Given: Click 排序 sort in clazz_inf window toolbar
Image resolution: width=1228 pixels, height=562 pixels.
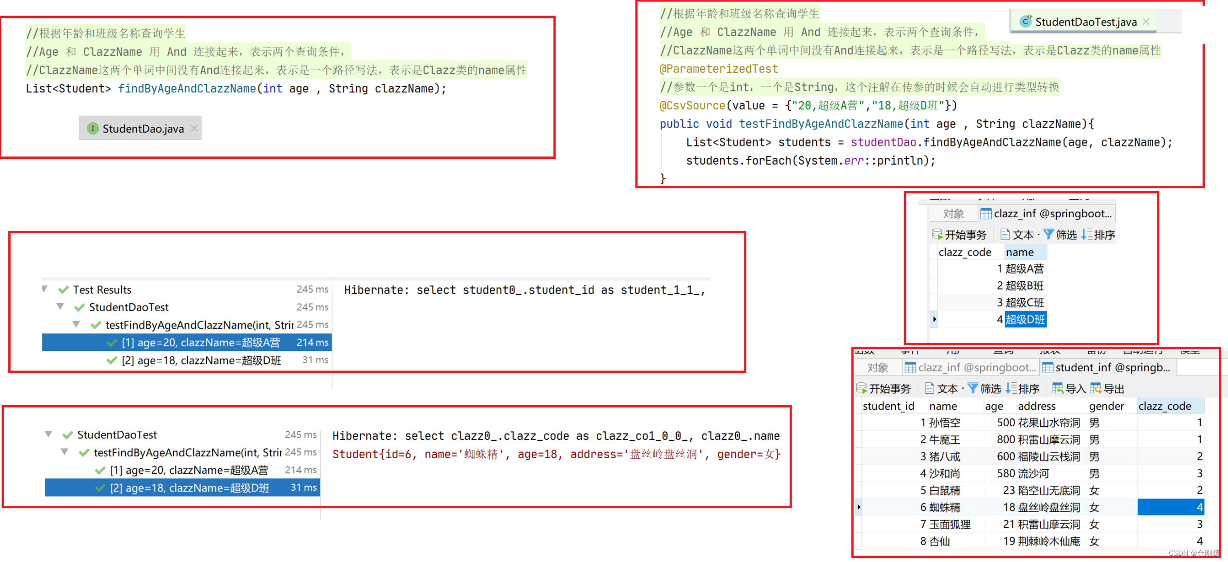Looking at the screenshot, I should [x=1098, y=235].
